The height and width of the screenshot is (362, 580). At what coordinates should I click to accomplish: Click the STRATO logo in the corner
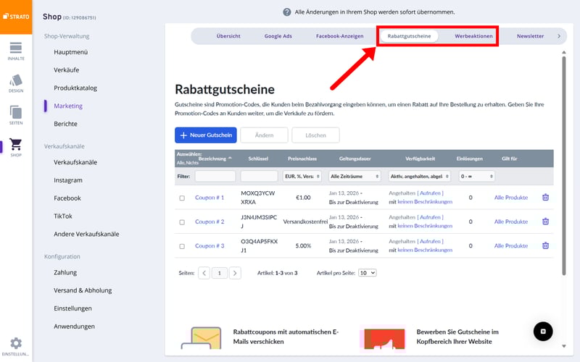pos(16,17)
